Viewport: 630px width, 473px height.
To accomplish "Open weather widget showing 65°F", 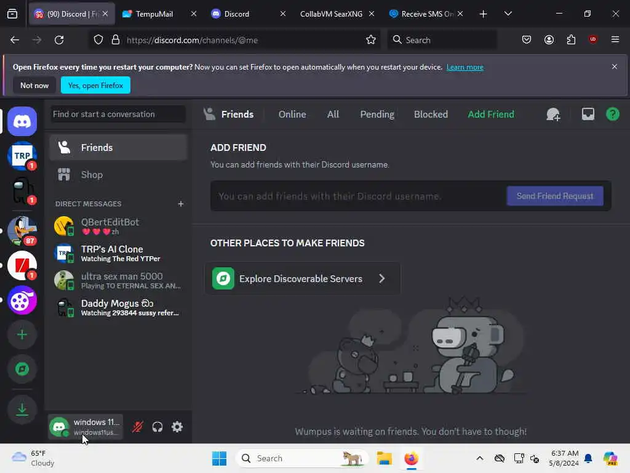I will (33, 458).
